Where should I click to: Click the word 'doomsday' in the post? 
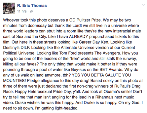click(37, 26)
